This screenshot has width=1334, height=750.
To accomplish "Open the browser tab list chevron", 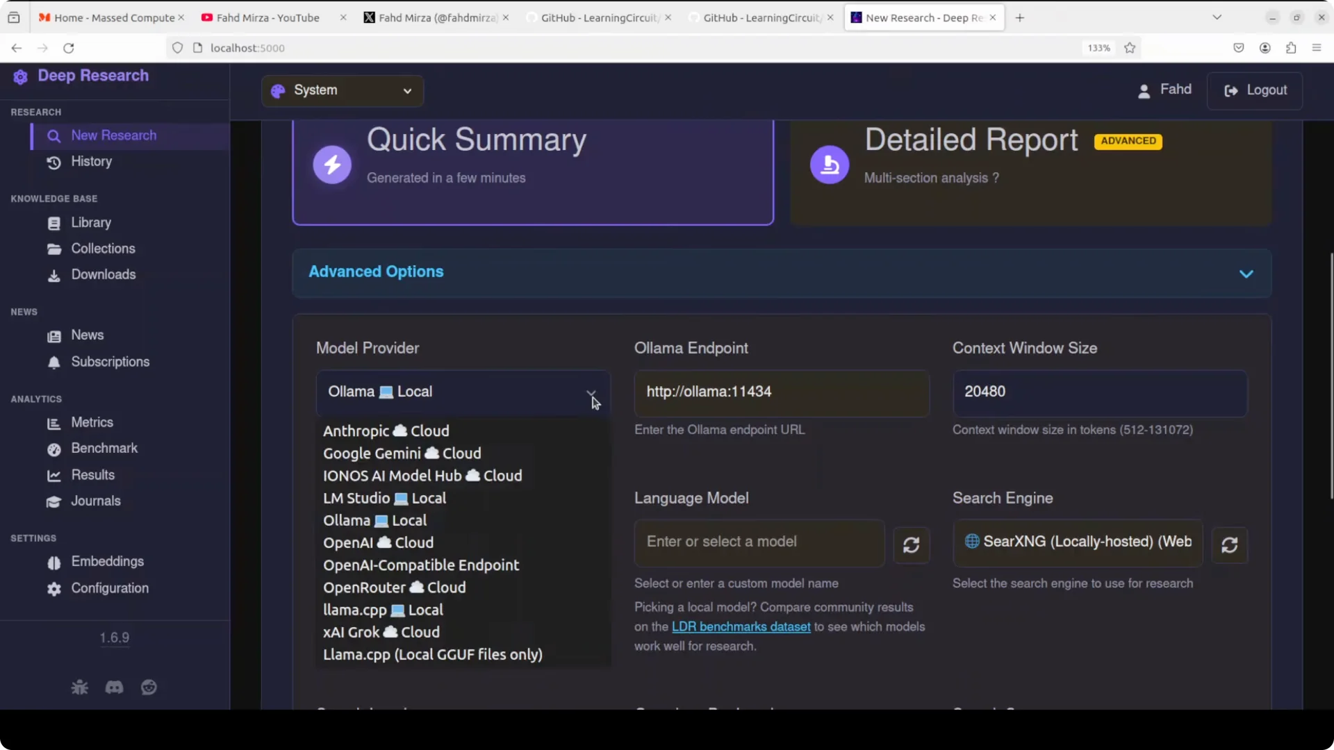I will tap(1217, 17).
